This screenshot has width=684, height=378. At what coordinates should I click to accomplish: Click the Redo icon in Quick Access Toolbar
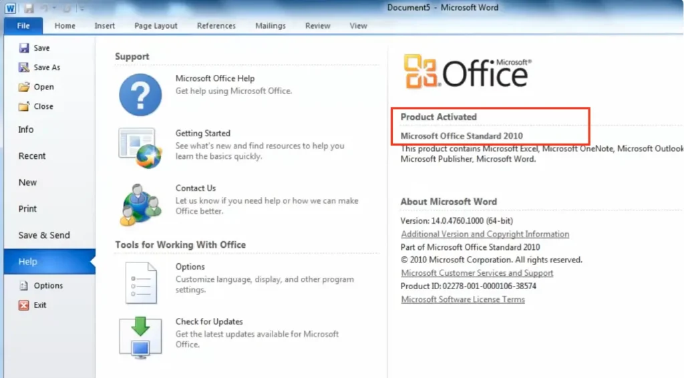(x=67, y=8)
